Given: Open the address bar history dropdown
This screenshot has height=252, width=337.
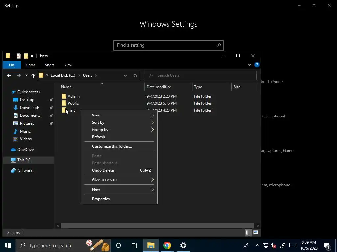Looking at the screenshot, I should pyautogui.click(x=125, y=76).
